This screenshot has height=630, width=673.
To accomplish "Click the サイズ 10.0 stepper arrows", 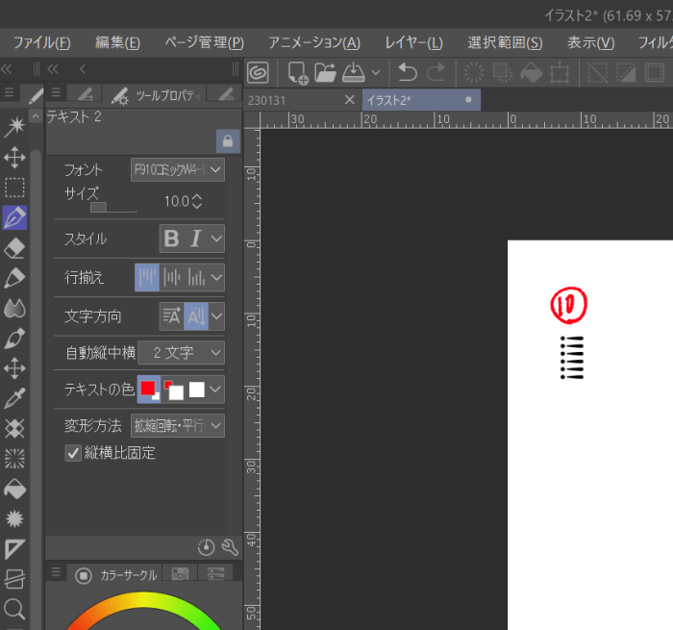I will click(x=196, y=201).
